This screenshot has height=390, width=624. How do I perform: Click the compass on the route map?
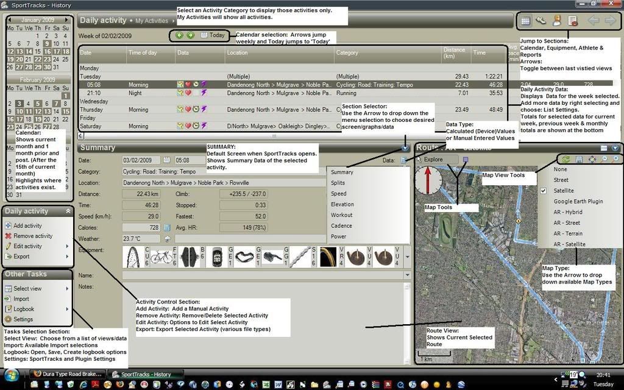428,180
